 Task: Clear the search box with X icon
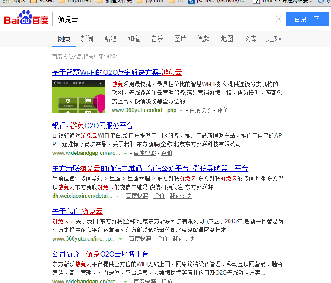click(279, 19)
